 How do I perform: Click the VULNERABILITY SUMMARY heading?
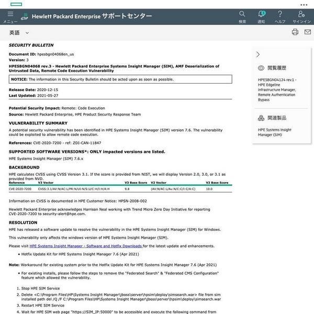click(38, 123)
